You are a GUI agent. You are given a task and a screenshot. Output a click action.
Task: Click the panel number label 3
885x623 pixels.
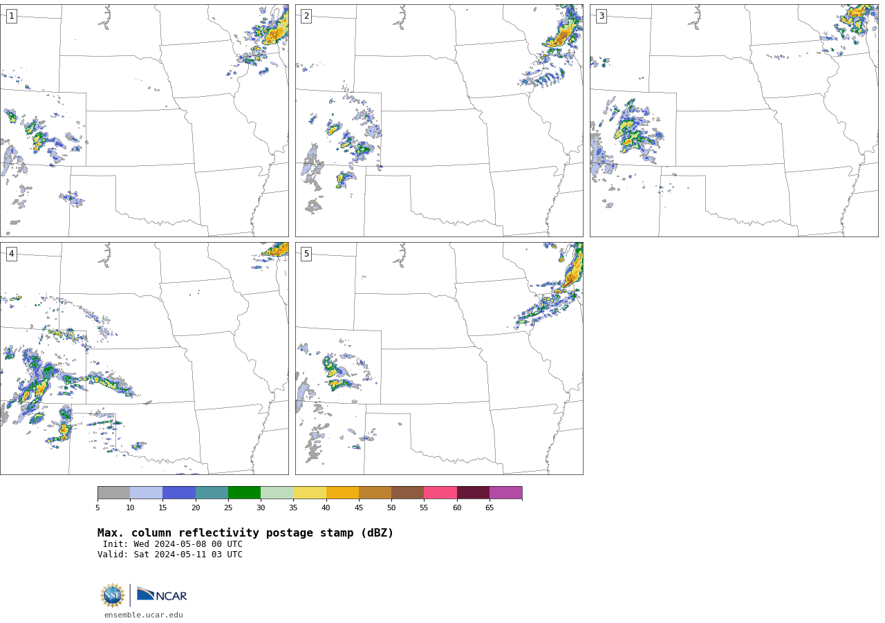point(601,16)
